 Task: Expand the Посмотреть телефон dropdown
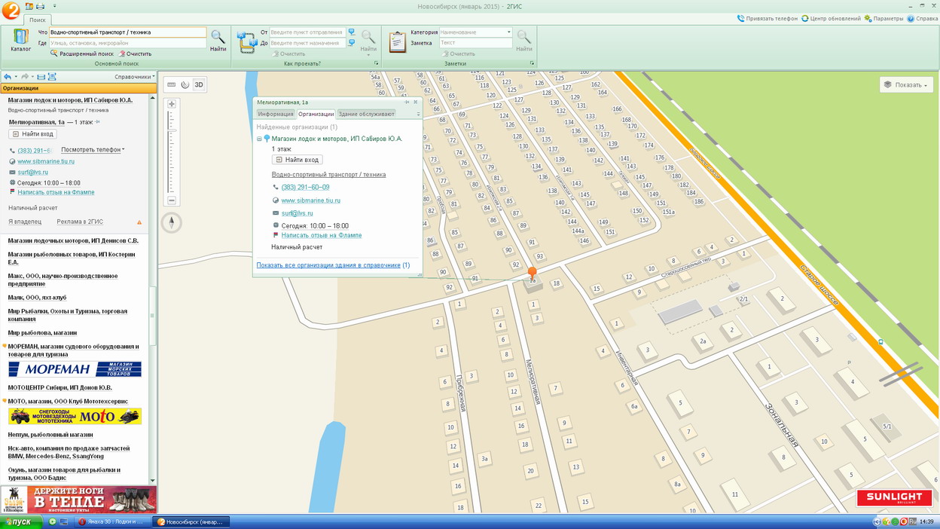click(93, 150)
